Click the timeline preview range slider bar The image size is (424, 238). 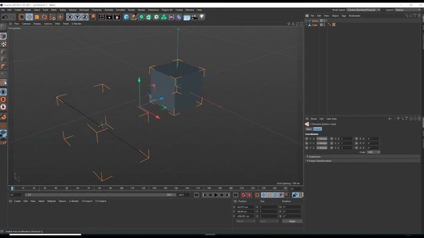(100, 195)
